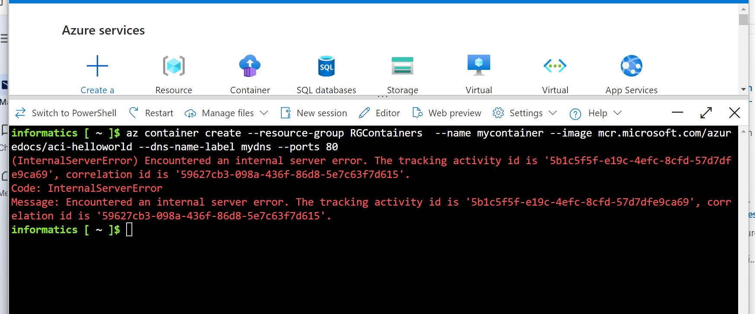Image resolution: width=755 pixels, height=314 pixels.
Task: Click the hamburger menu icon at left edge
Action: (4, 38)
